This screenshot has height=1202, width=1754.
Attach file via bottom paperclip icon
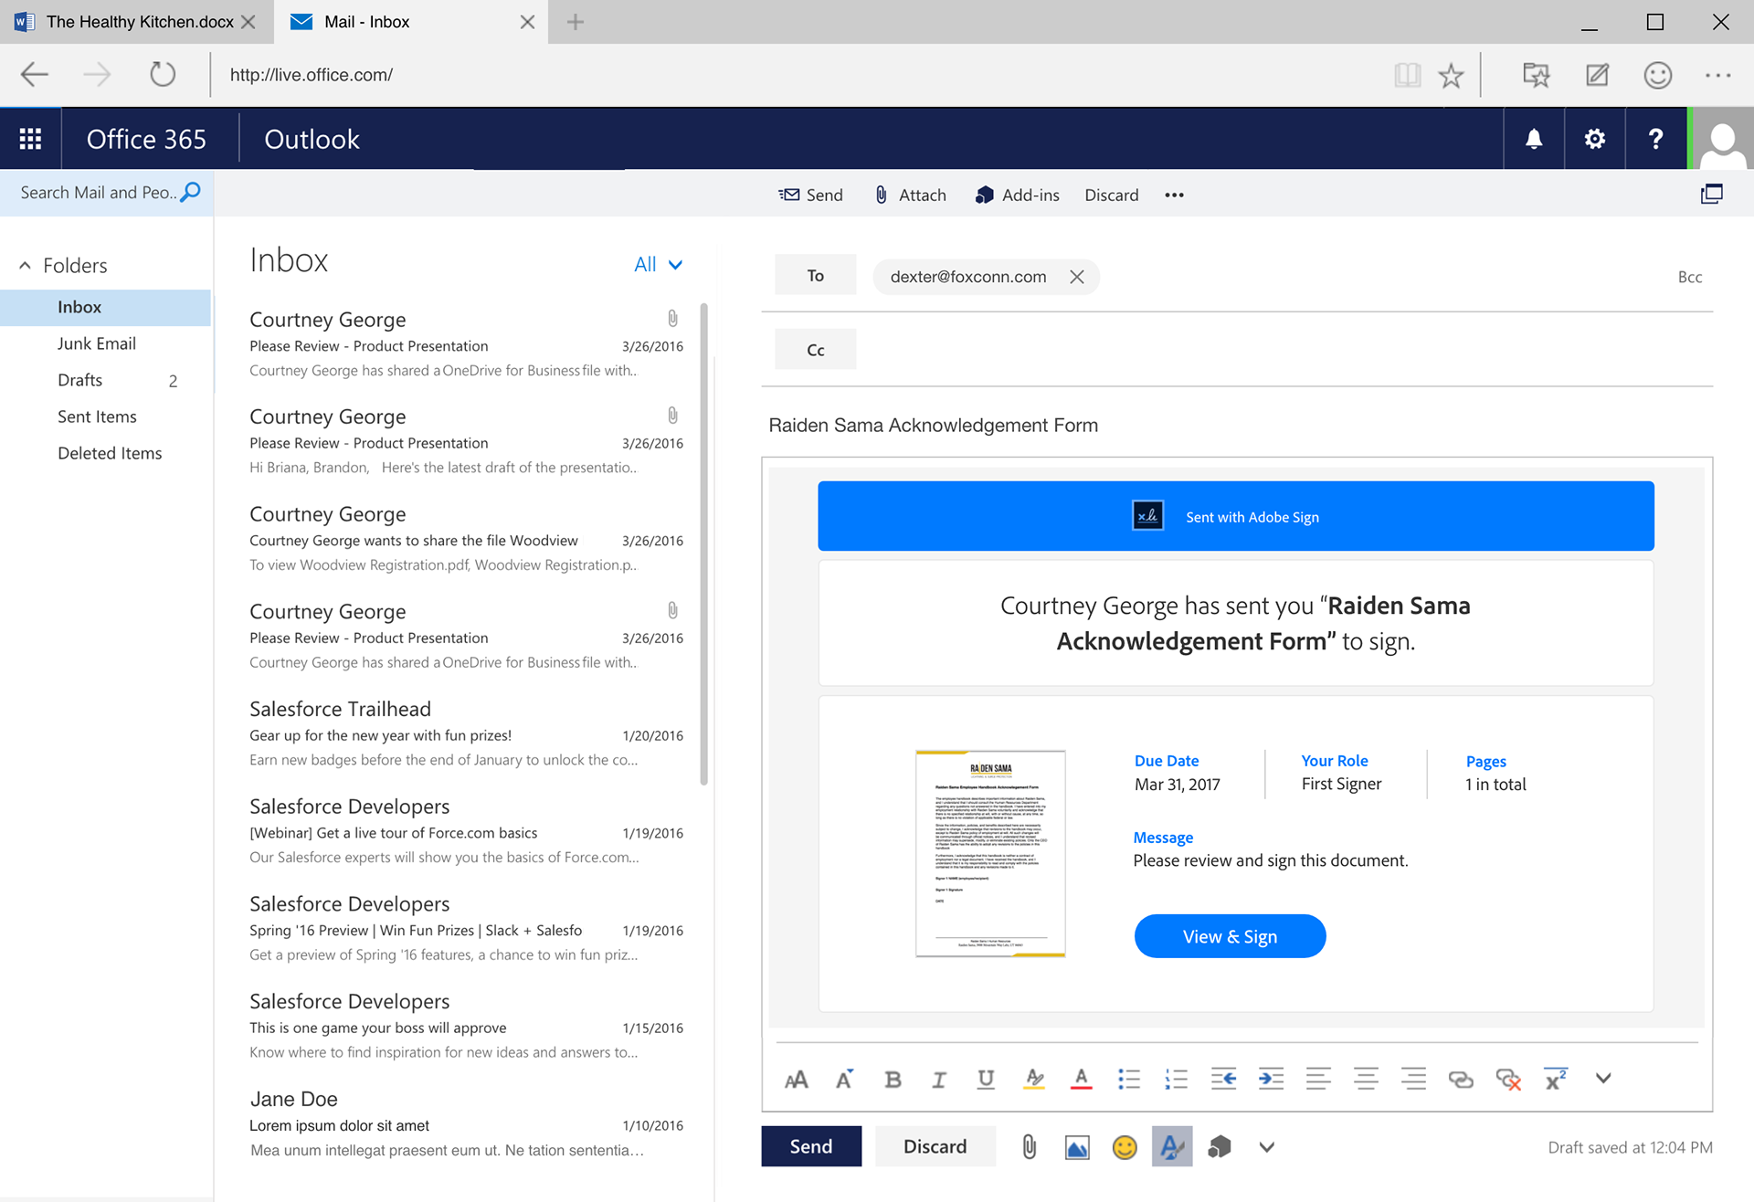coord(1030,1147)
